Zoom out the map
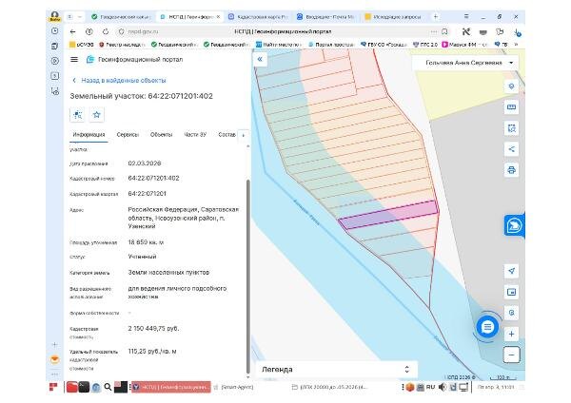The width and height of the screenshot is (571, 403). pos(511,355)
